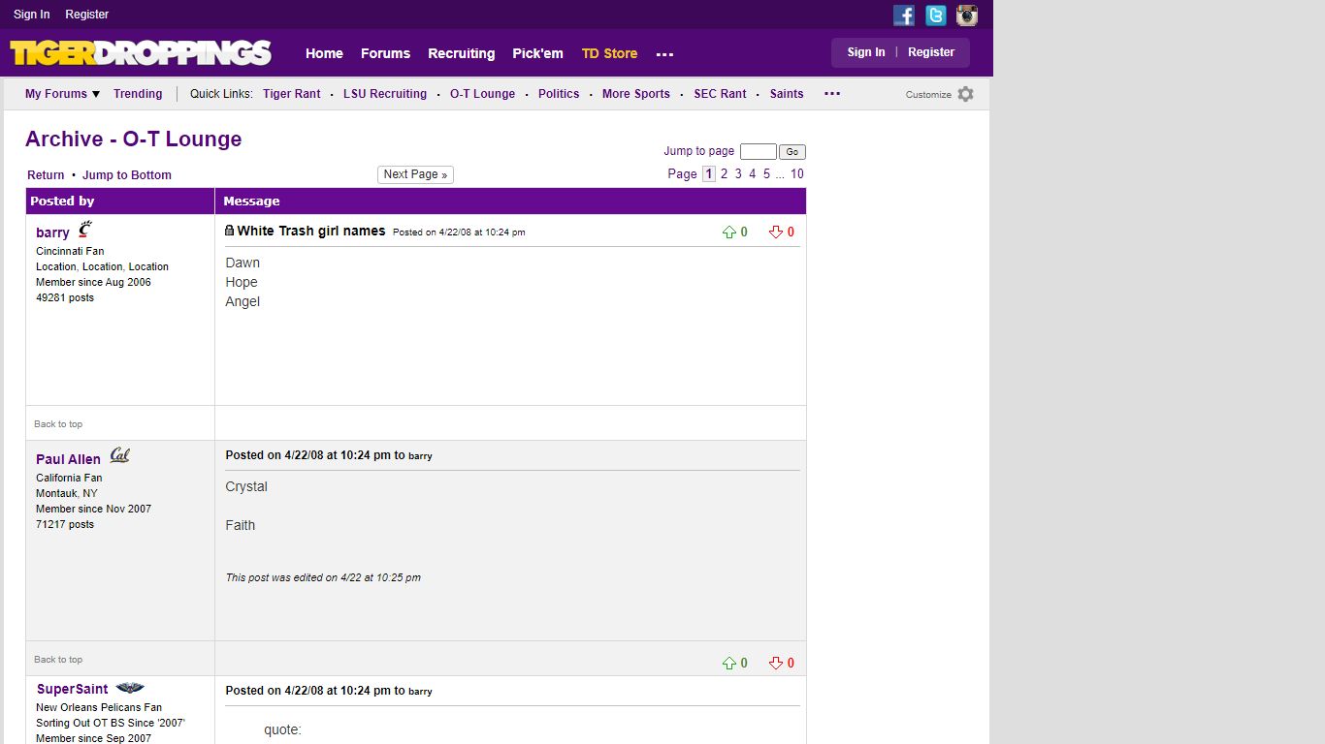
Task: Click the Customize gear icon
Action: click(965, 94)
